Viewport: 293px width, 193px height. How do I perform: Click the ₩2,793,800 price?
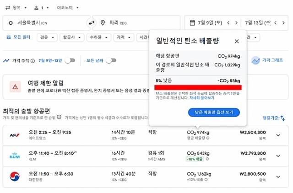point(253,153)
